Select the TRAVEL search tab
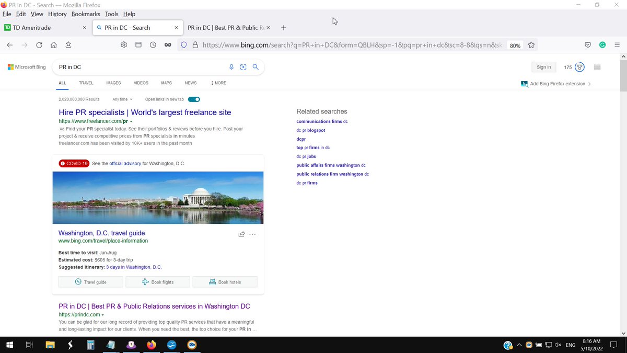The height and width of the screenshot is (353, 627). pos(86,83)
